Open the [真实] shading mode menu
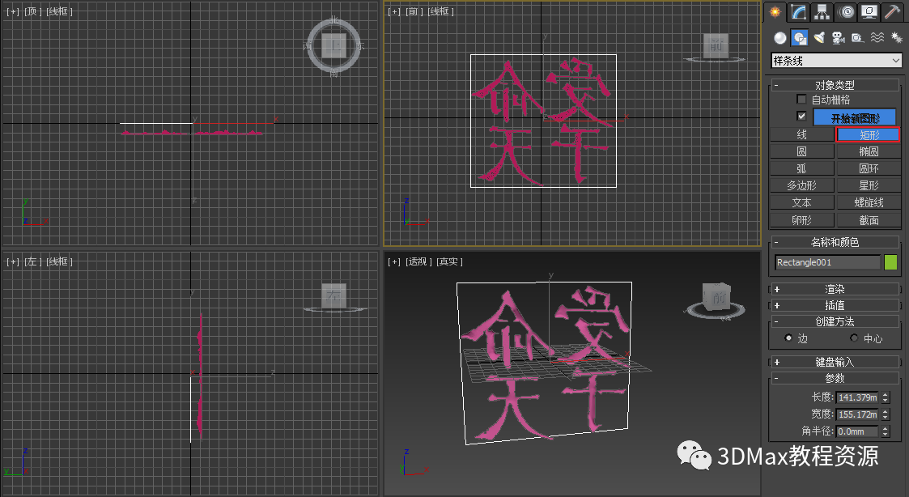 [x=449, y=261]
